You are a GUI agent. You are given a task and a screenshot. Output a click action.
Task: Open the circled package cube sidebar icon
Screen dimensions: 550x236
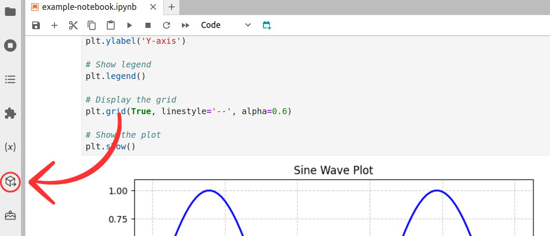(11, 182)
